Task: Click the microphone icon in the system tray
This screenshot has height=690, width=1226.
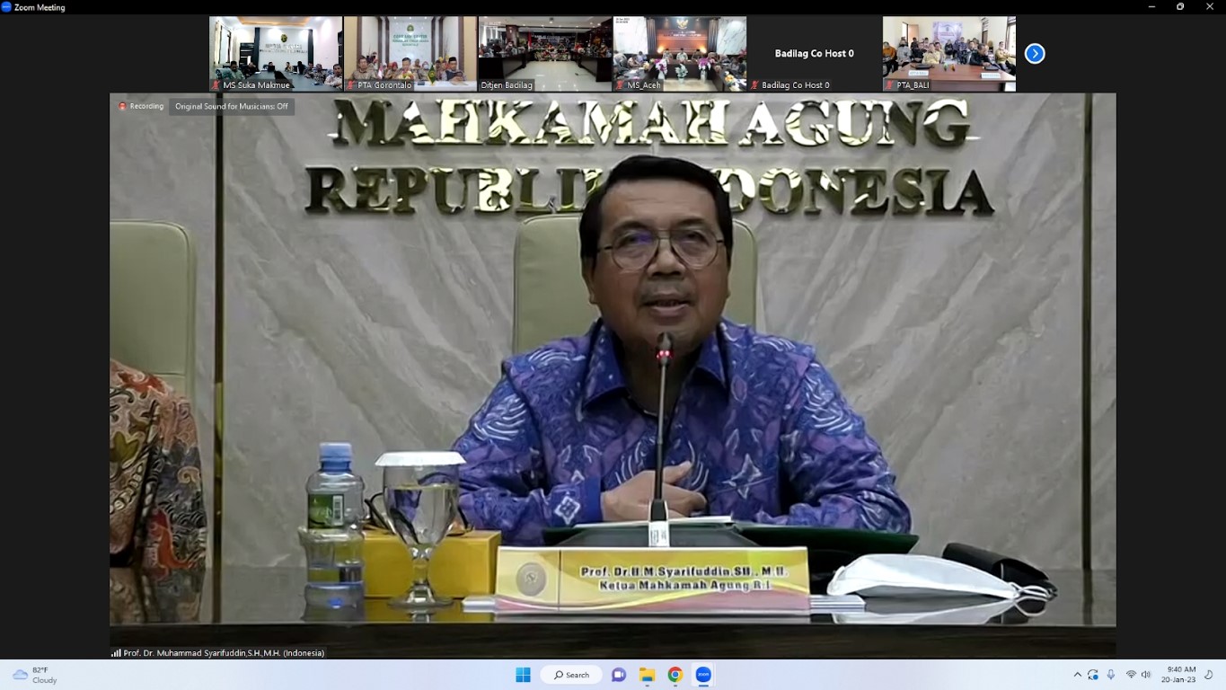Action: click(x=1111, y=675)
